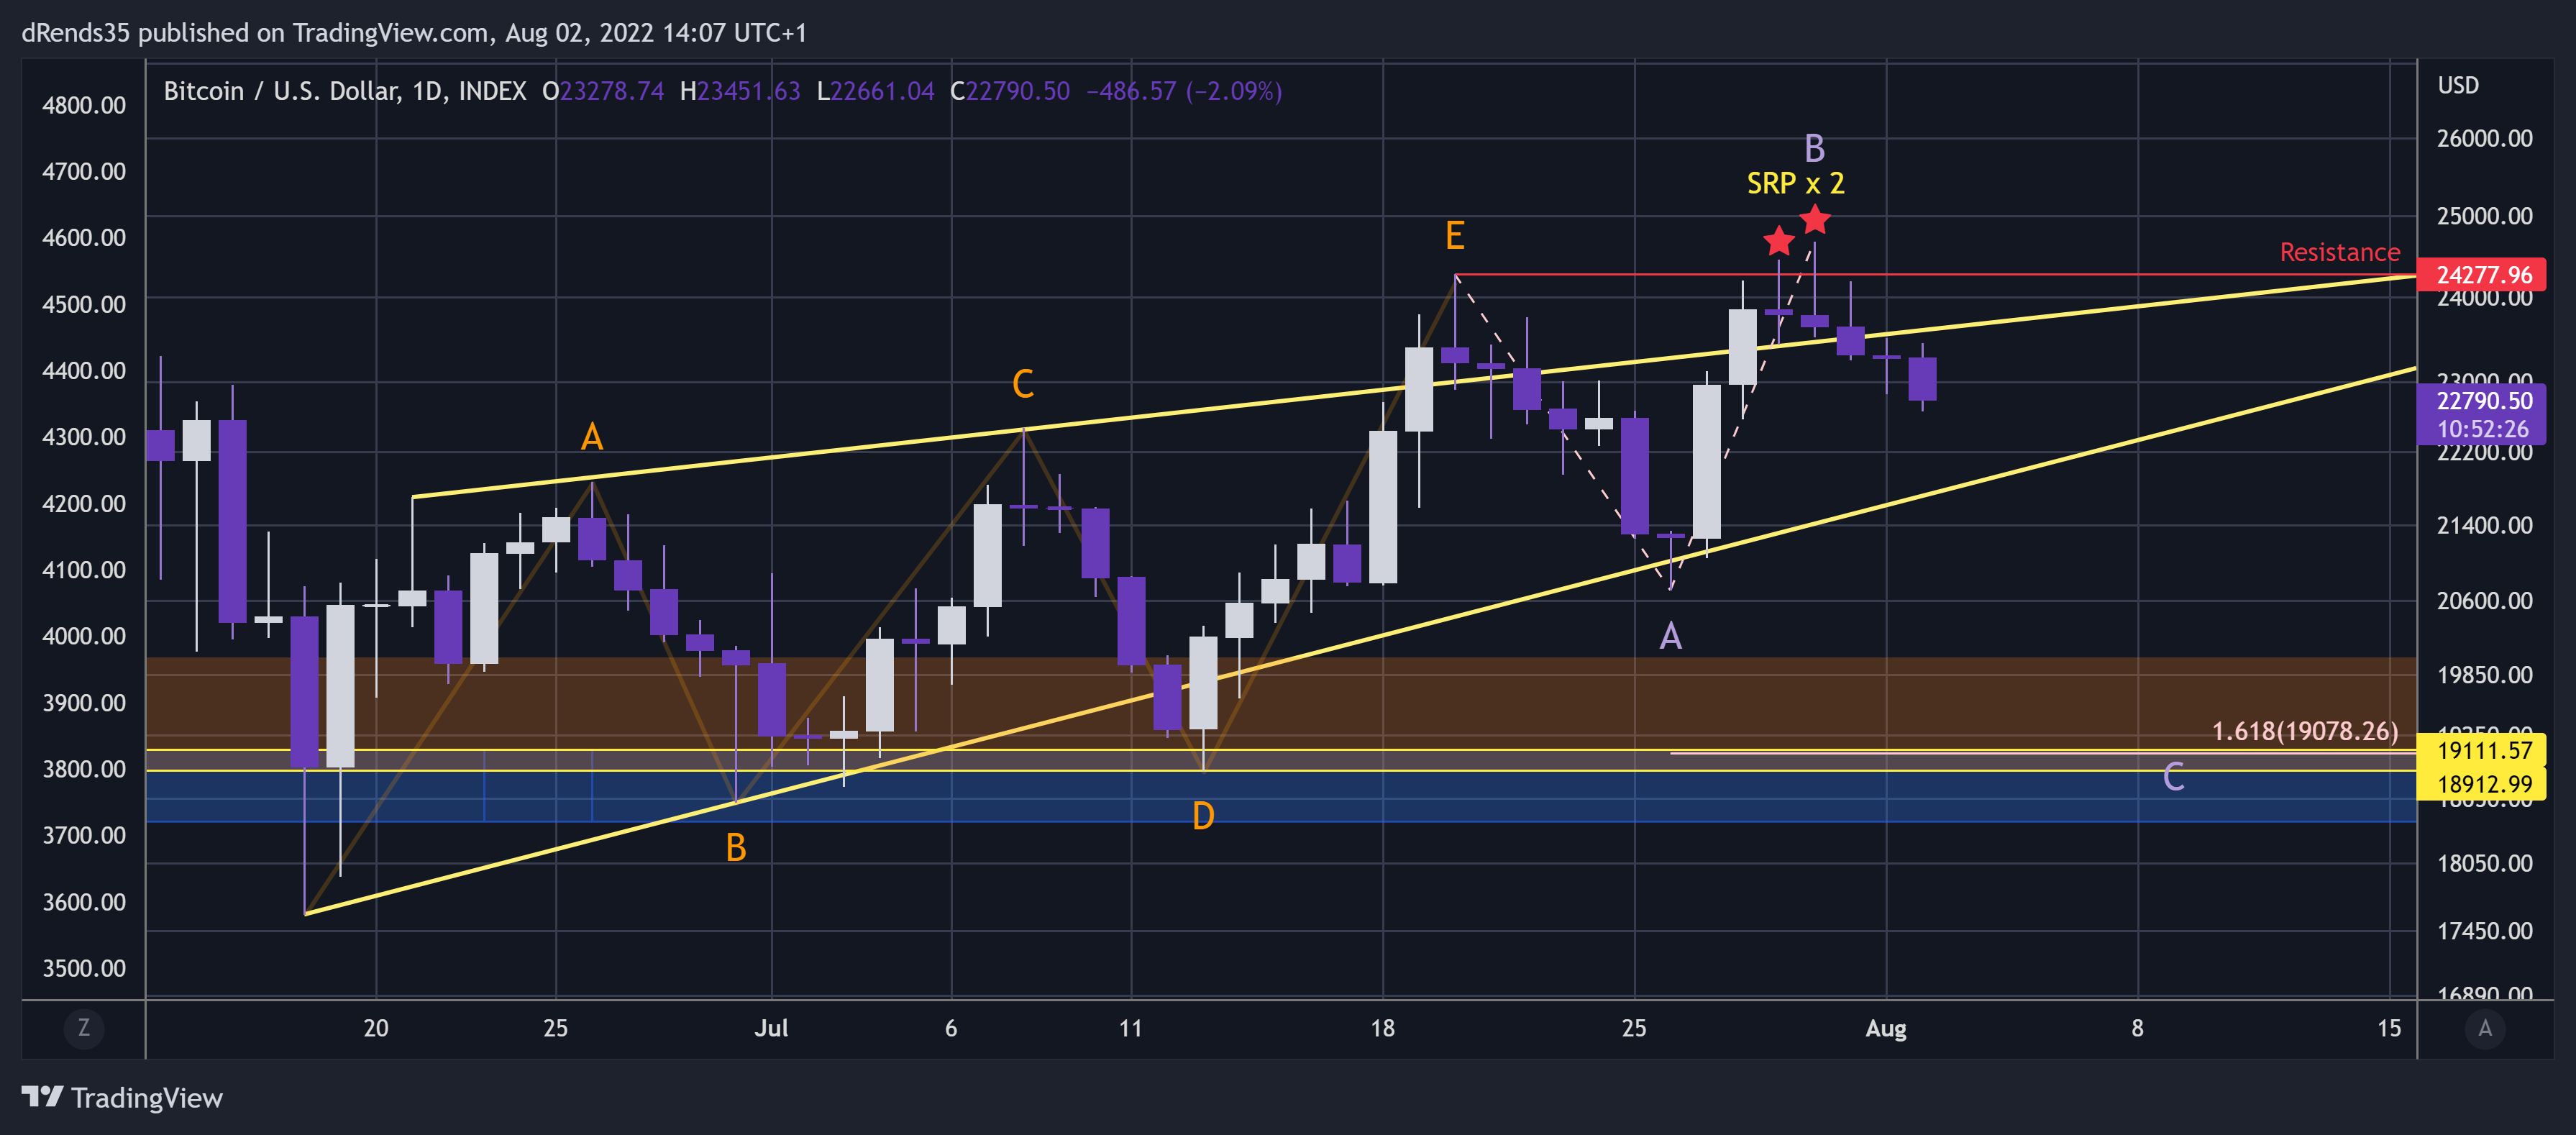Toggle the A auto-scale button
This screenshot has width=2576, height=1135.
[x=2485, y=1028]
